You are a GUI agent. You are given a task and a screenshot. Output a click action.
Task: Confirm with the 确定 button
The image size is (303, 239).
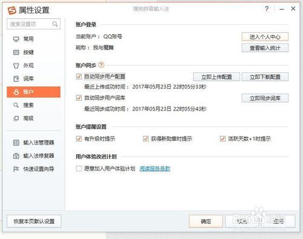[206, 221]
